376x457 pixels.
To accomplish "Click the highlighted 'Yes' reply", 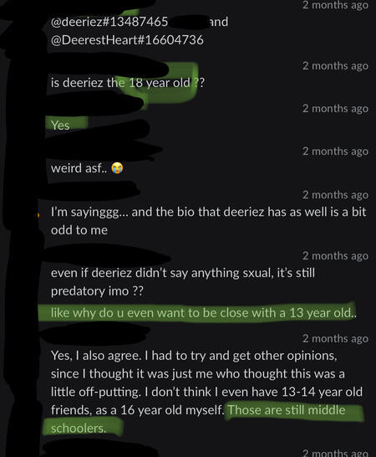I will [60, 126].
